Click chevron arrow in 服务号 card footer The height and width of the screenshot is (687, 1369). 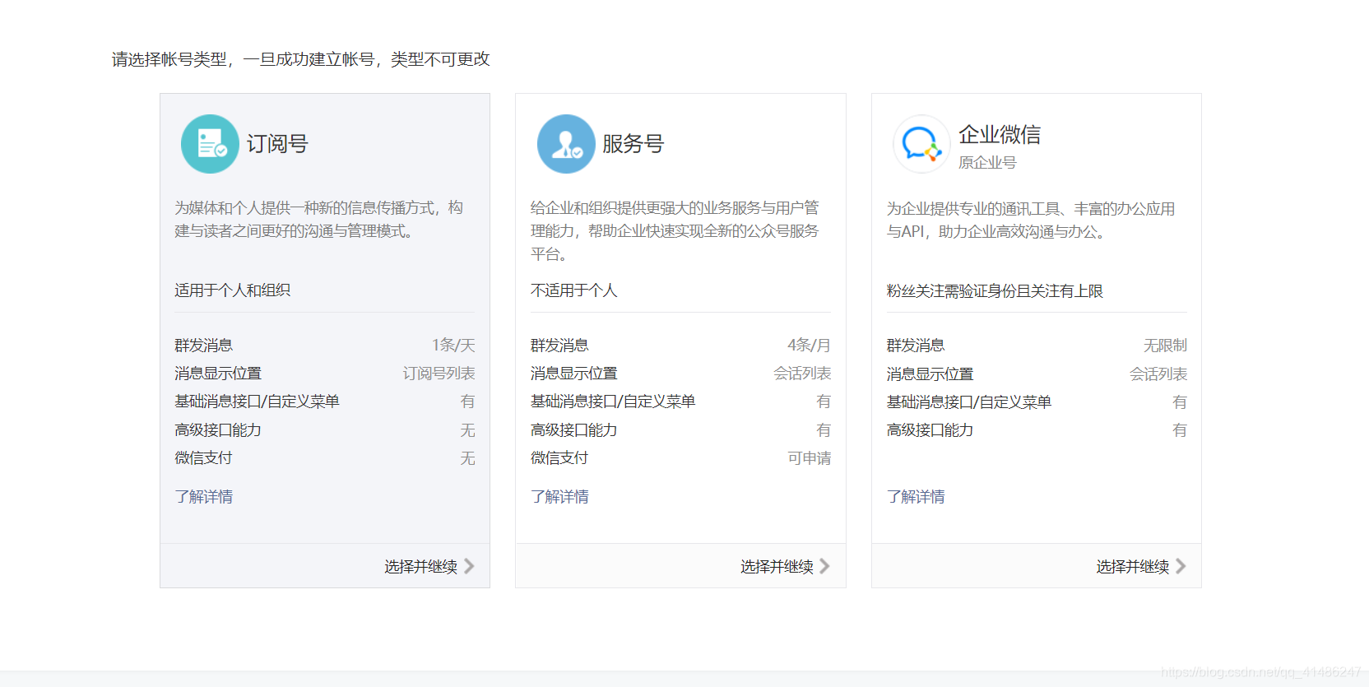[x=824, y=566]
